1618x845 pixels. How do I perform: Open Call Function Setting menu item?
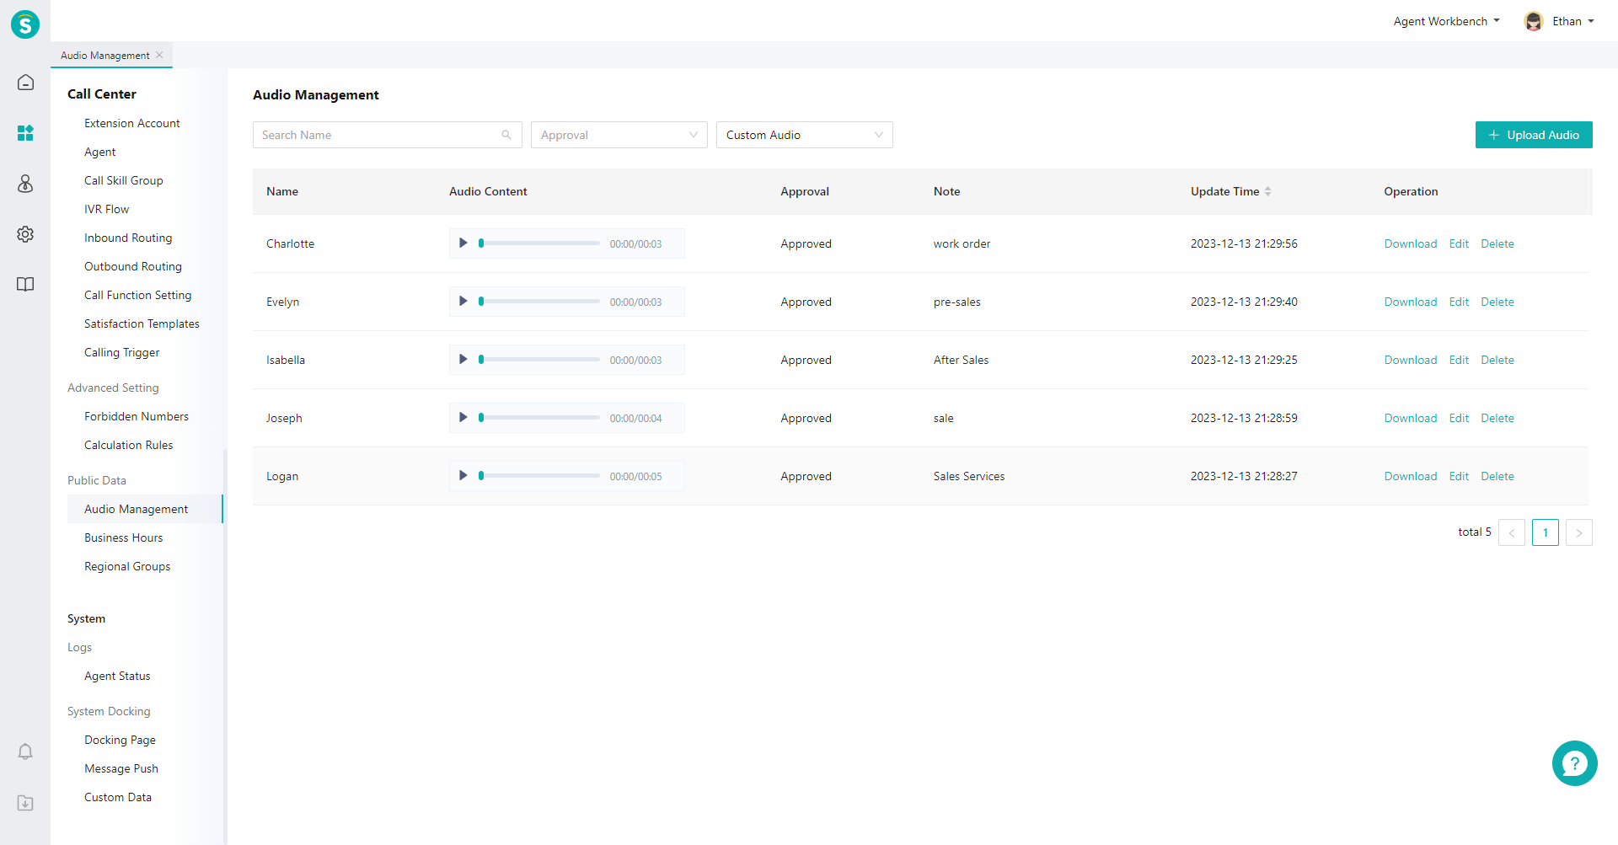coord(138,295)
